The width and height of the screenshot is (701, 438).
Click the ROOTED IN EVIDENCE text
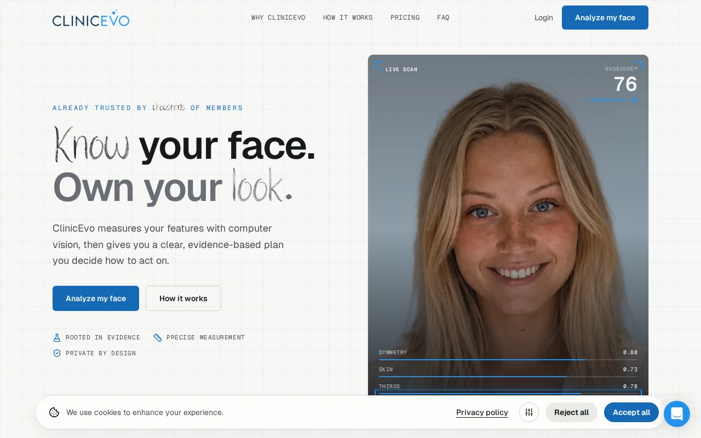(103, 338)
